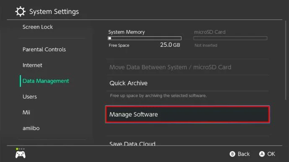Click the Free Space label

click(119, 46)
